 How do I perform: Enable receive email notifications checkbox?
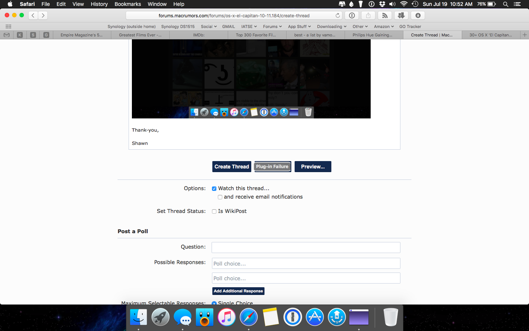[220, 197]
